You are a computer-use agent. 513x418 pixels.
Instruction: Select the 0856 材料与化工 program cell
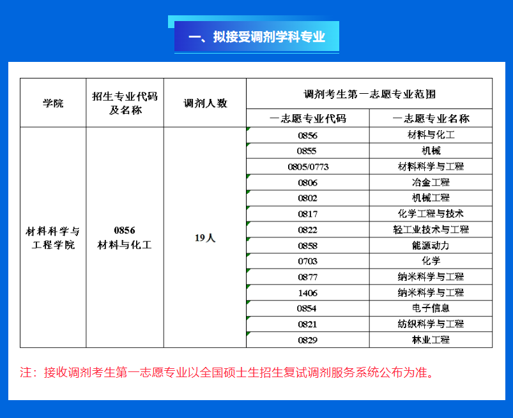click(x=125, y=237)
